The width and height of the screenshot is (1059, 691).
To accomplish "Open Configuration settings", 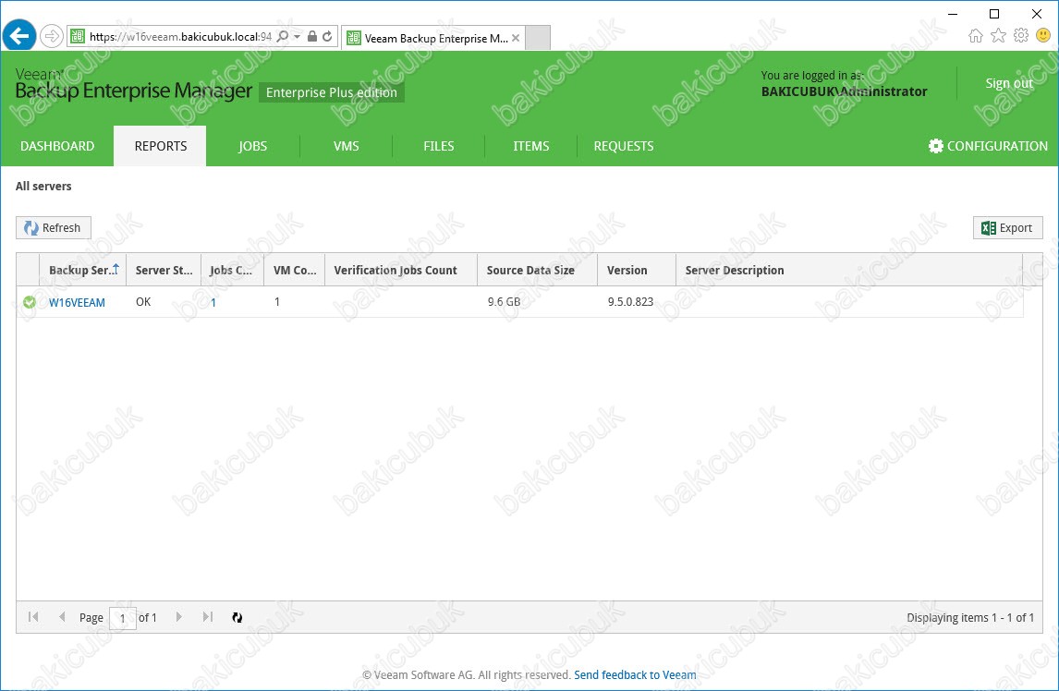I will tap(988, 146).
